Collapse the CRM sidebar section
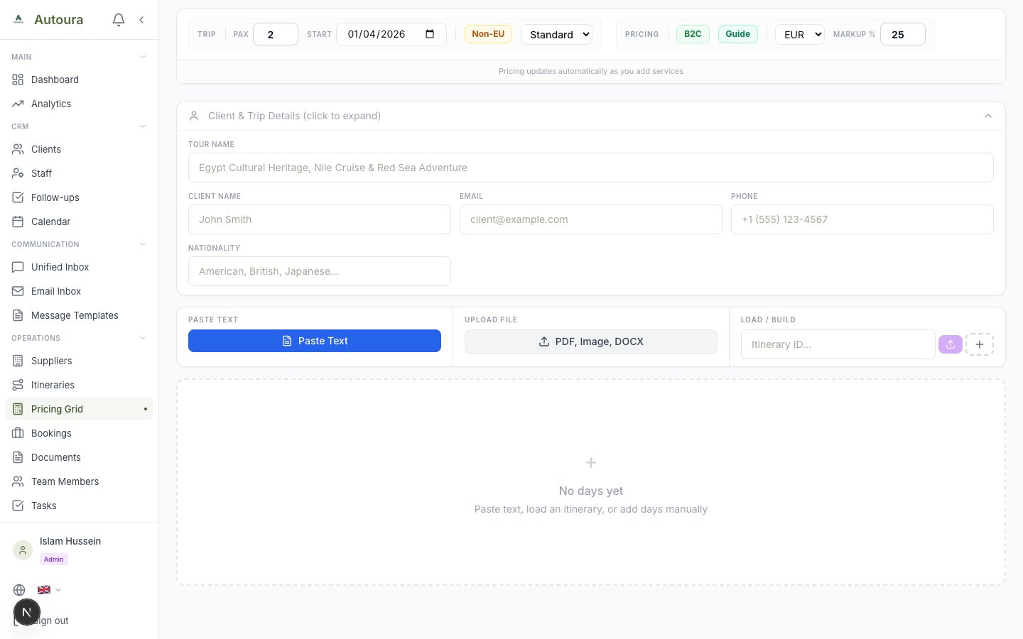Viewport: 1023px width, 639px height. tap(143, 126)
